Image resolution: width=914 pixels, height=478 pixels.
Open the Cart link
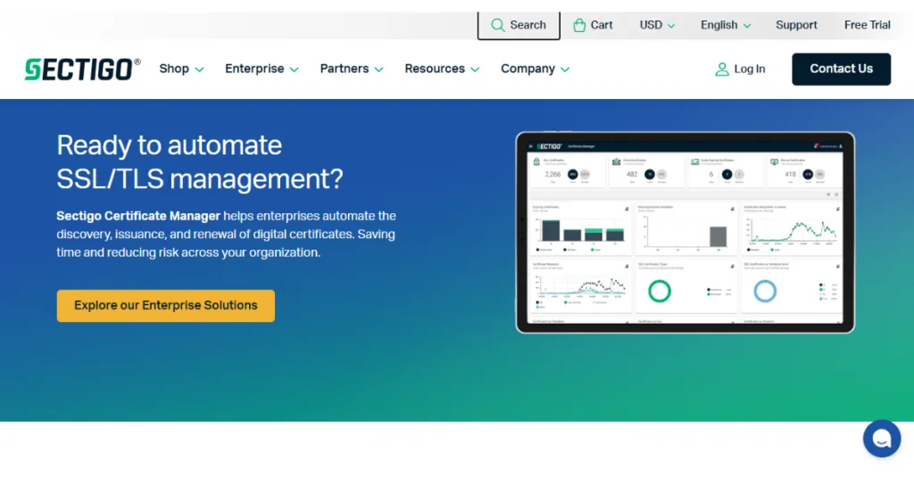(593, 25)
